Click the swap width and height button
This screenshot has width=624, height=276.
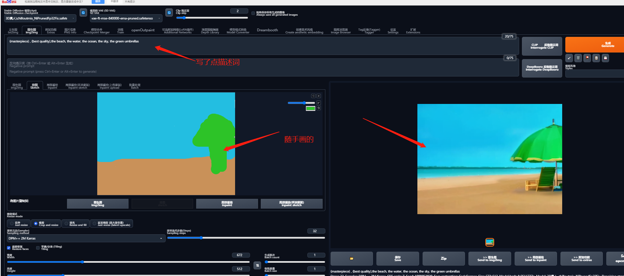(257, 265)
